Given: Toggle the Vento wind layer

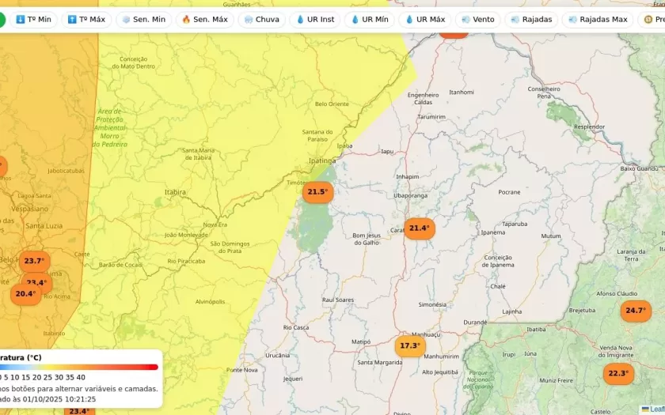Looking at the screenshot, I should [x=478, y=19].
